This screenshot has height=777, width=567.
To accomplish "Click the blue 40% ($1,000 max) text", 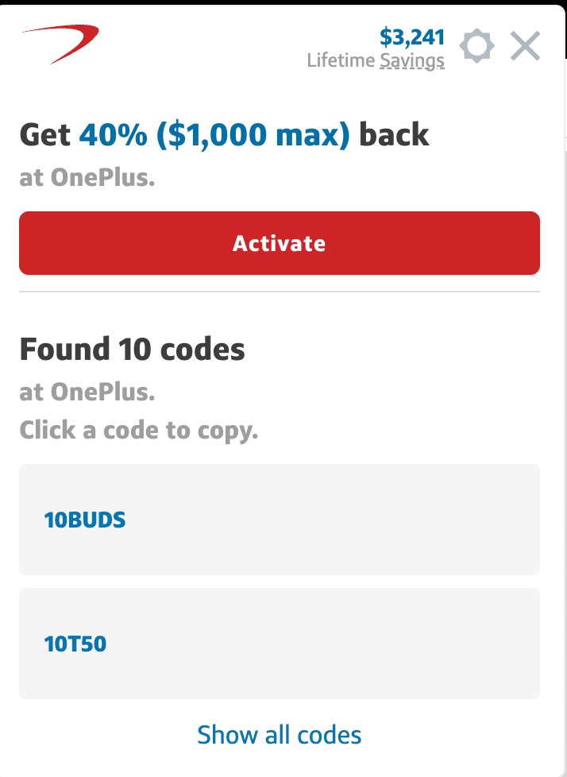I will coord(214,135).
